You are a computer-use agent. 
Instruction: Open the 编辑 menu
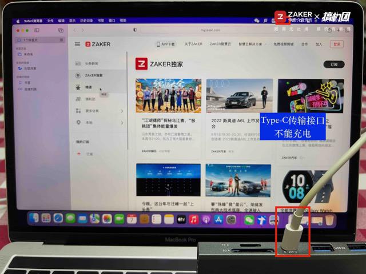coord(61,21)
